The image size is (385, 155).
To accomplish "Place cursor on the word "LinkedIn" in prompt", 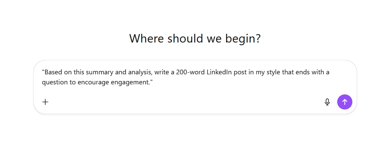I will 219,72.
